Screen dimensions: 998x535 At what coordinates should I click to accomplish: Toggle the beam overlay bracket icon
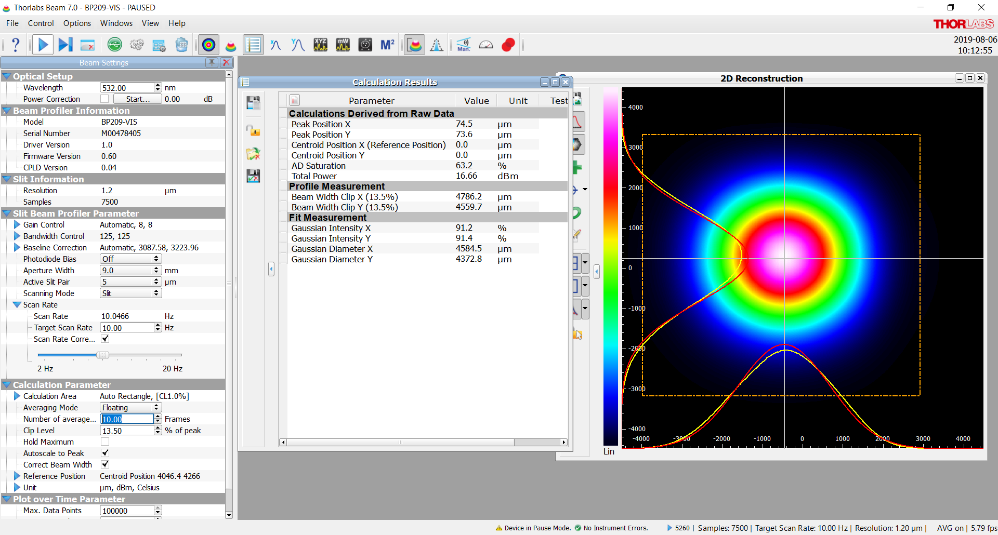click(x=414, y=45)
